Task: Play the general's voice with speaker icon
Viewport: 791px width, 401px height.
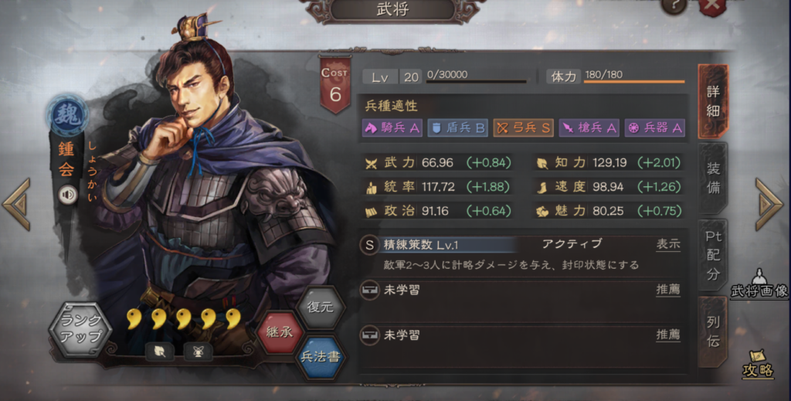Action: pyautogui.click(x=68, y=195)
